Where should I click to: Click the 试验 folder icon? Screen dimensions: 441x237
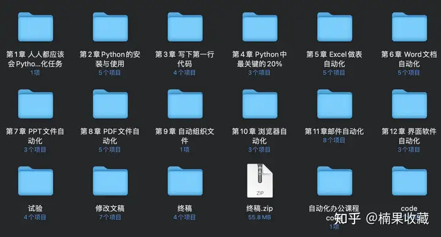pos(36,181)
